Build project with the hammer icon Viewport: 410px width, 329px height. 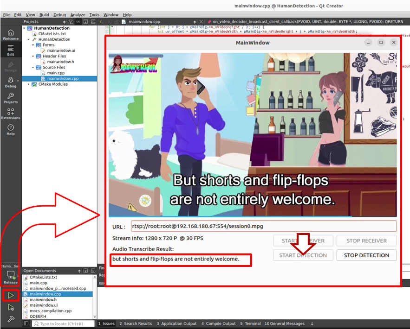pyautogui.click(x=11, y=319)
